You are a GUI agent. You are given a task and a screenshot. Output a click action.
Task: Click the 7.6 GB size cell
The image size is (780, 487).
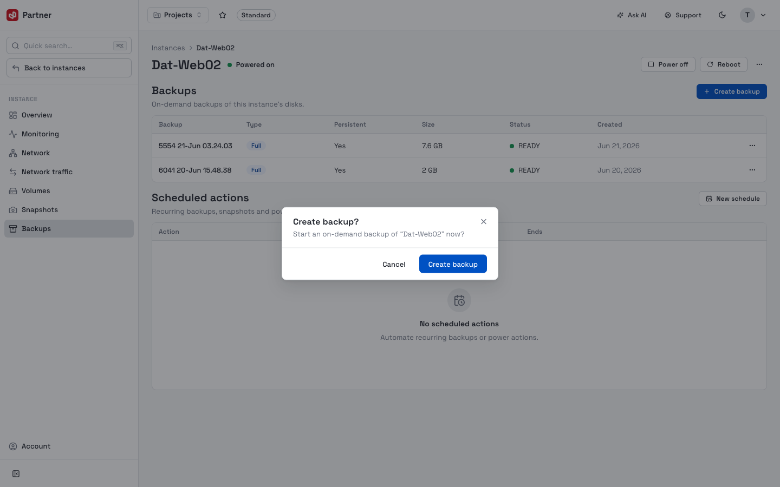click(x=432, y=146)
